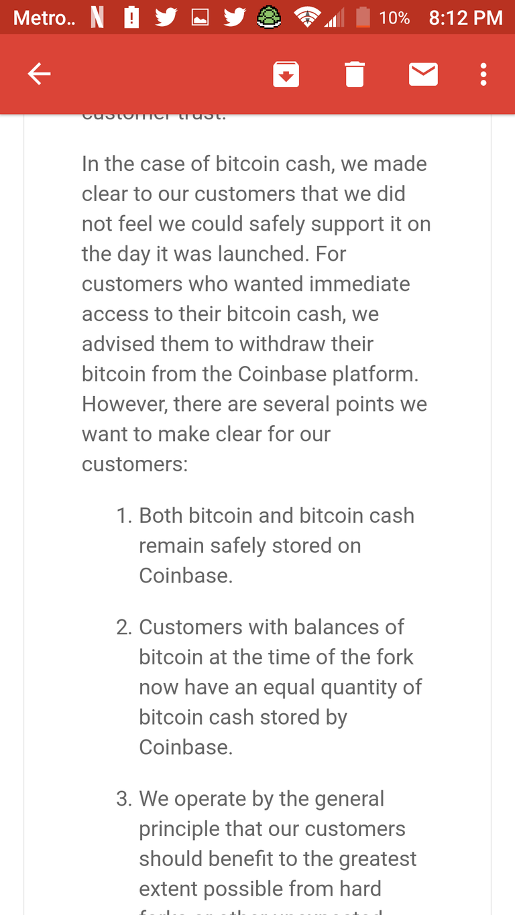This screenshot has height=915, width=515.
Task: Open the three-dot overflow menu
Action: [483, 74]
